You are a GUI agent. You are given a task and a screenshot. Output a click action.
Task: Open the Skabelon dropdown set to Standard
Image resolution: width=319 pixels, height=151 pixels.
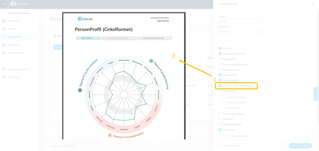tap(240, 32)
